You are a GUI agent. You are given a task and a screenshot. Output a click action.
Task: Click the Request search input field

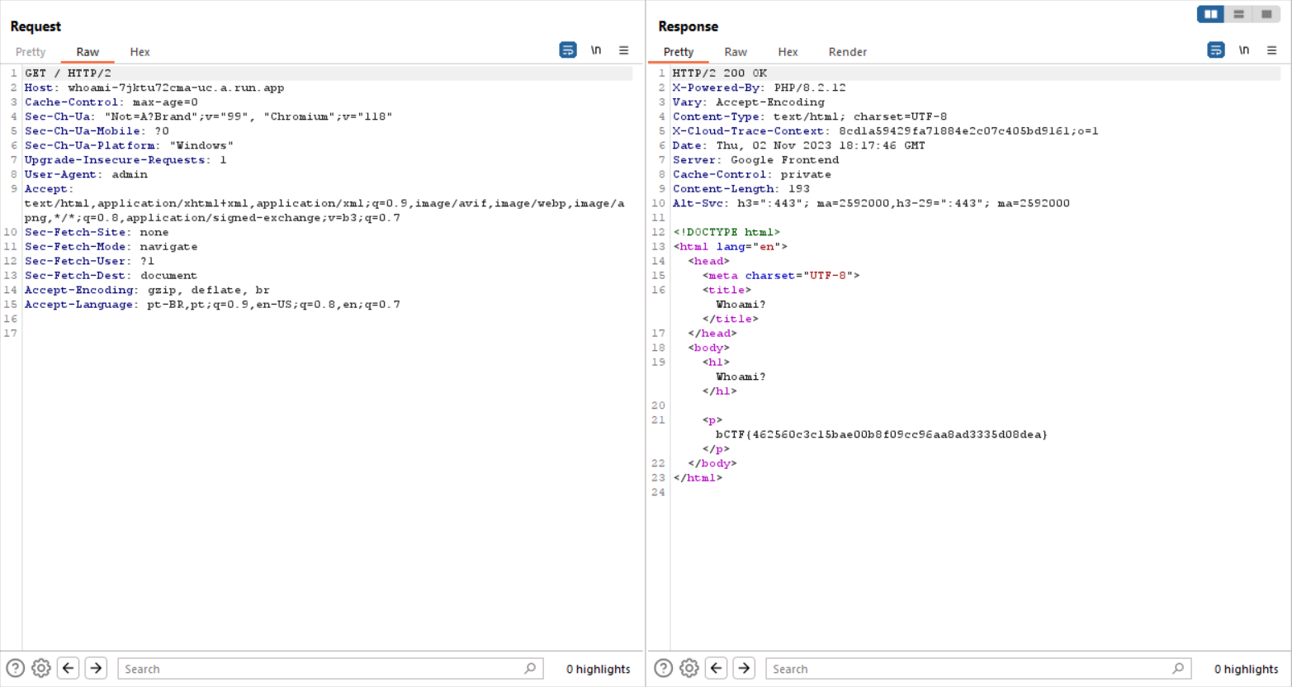click(x=330, y=669)
